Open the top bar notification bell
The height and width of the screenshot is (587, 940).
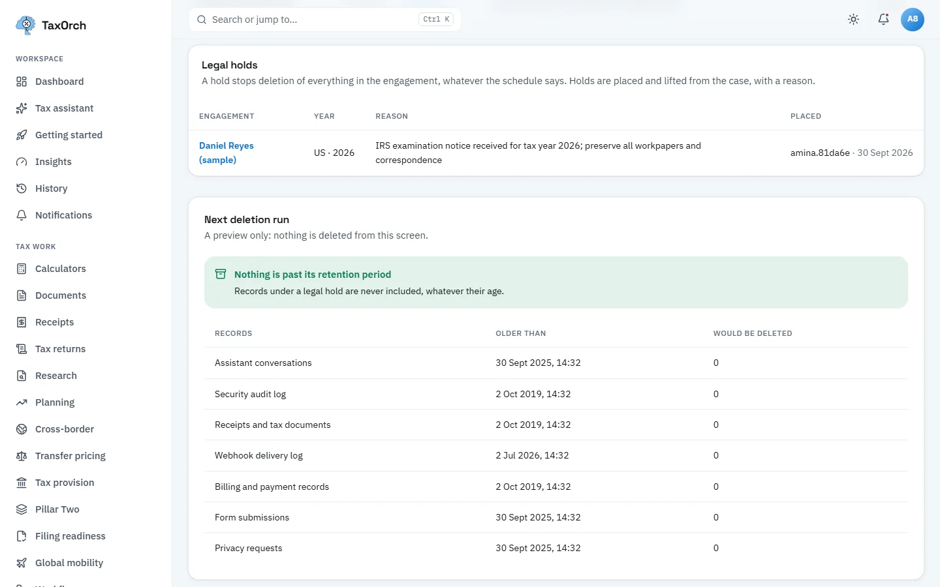(x=883, y=20)
